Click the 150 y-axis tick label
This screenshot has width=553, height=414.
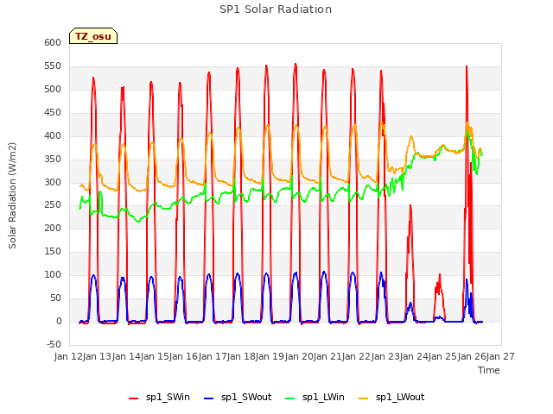53,251
